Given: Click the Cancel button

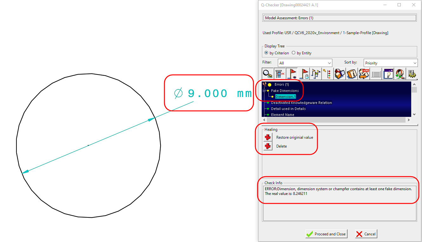Looking at the screenshot, I should (366, 234).
